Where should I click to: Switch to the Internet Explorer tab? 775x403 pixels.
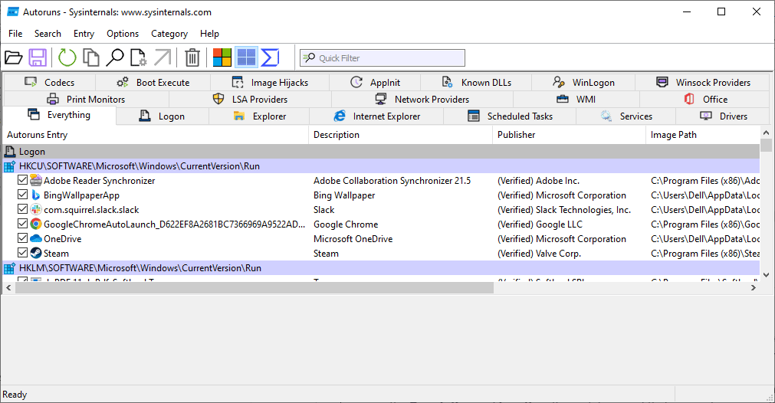coord(376,116)
